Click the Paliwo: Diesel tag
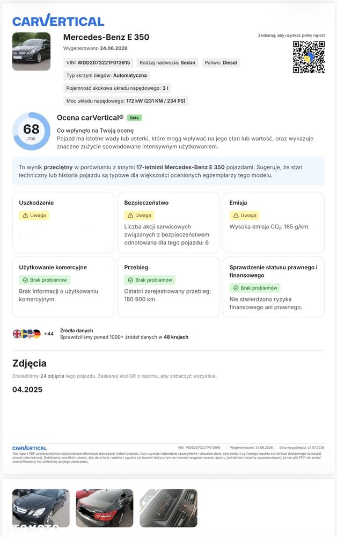 [221, 63]
